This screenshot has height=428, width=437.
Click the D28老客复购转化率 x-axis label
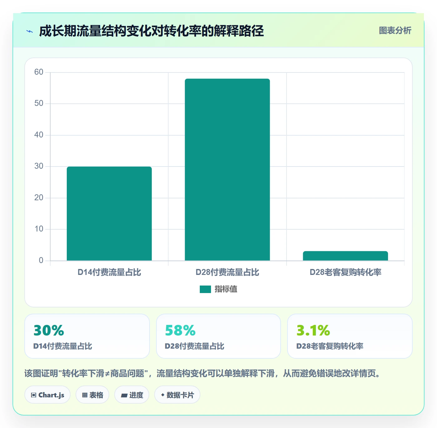[x=346, y=272]
